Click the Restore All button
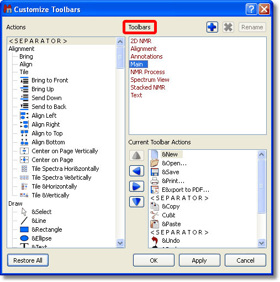Viewport: 280px width, 282px height. (x=28, y=260)
